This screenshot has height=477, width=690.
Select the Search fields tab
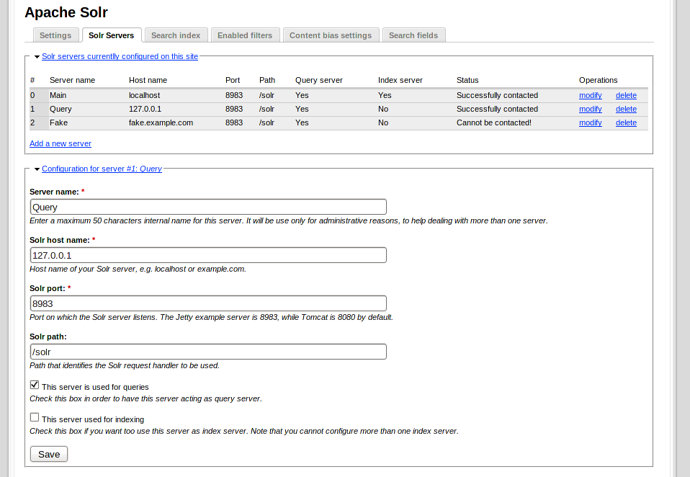point(413,35)
